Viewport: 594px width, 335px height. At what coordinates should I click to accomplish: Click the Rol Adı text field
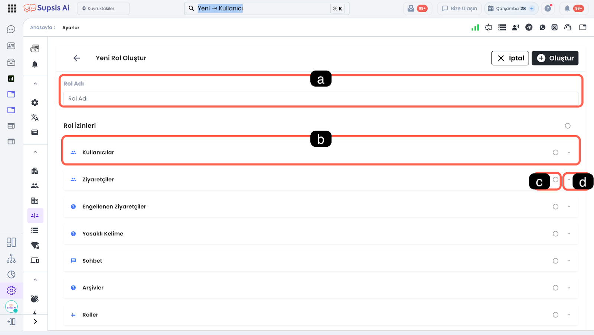(x=320, y=98)
